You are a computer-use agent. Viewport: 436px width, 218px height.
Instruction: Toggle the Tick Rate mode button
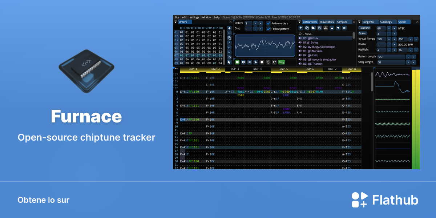point(364,28)
